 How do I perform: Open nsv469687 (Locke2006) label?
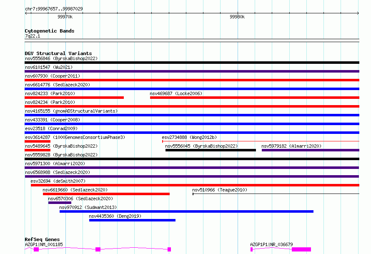pyautogui.click(x=176, y=93)
